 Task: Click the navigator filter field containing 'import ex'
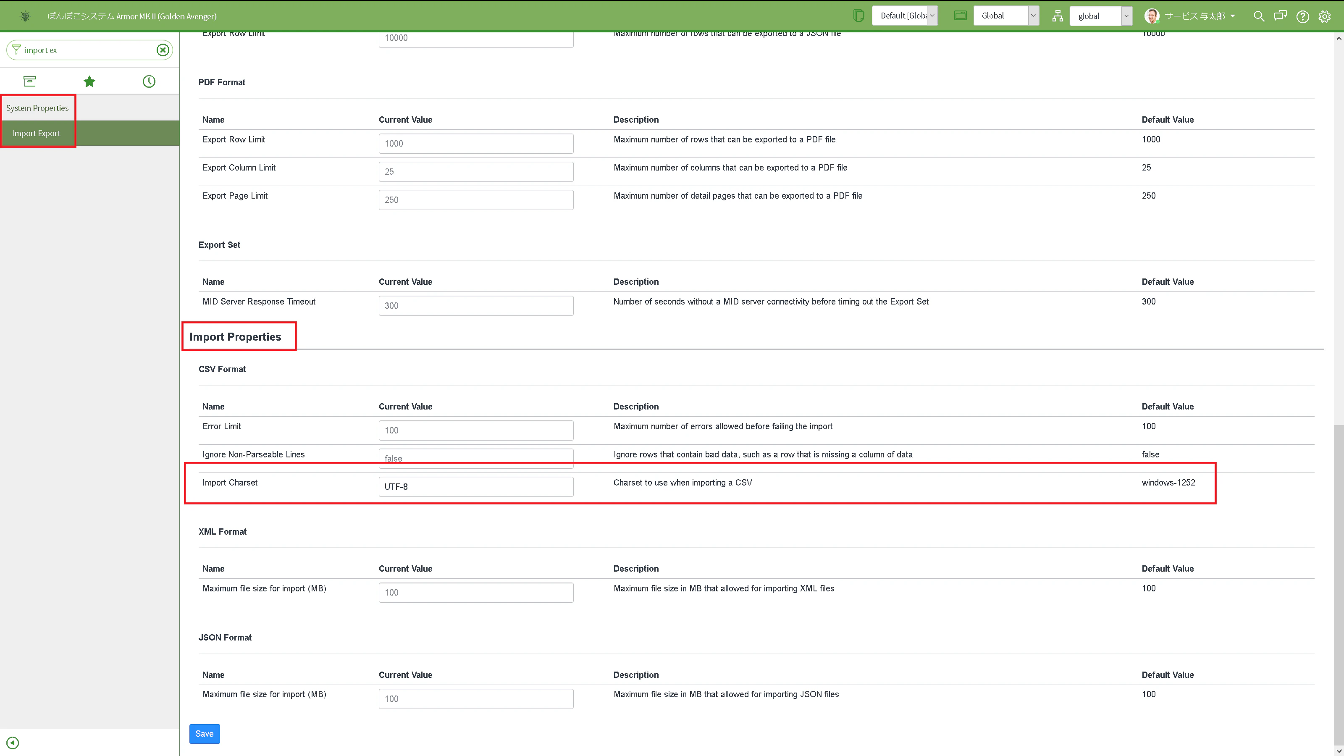click(x=89, y=50)
